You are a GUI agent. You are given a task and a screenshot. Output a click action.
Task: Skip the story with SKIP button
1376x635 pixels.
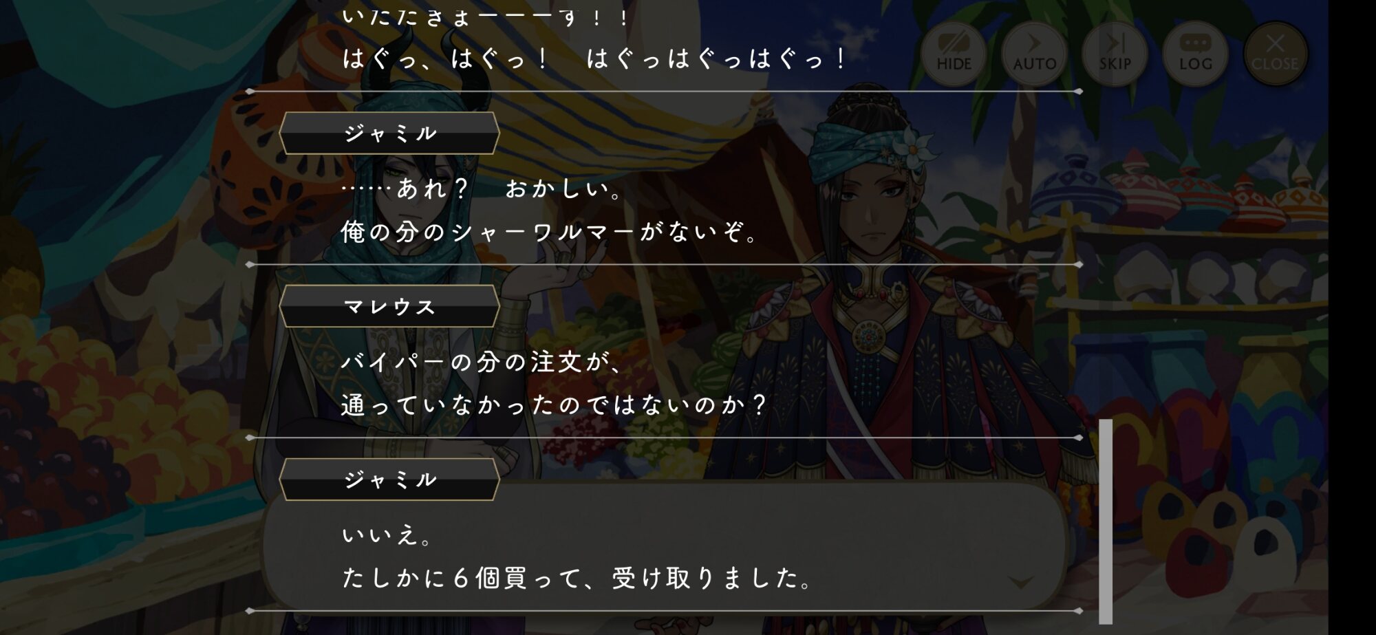point(1115,54)
